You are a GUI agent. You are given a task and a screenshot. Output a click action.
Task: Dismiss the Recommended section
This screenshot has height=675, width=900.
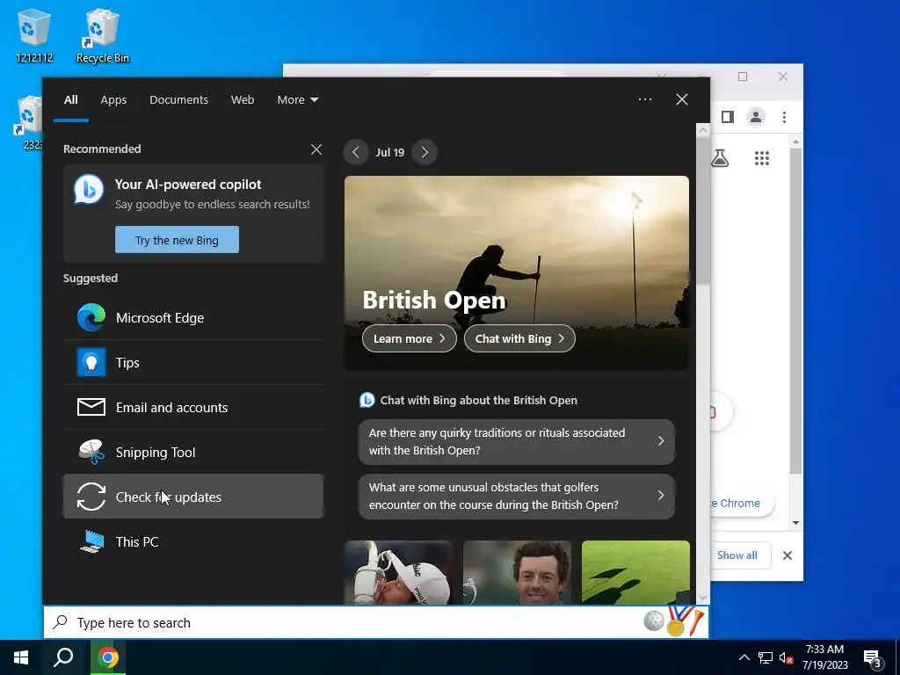point(316,149)
